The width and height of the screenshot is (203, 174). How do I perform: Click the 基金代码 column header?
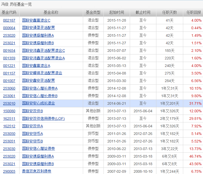point(9,13)
